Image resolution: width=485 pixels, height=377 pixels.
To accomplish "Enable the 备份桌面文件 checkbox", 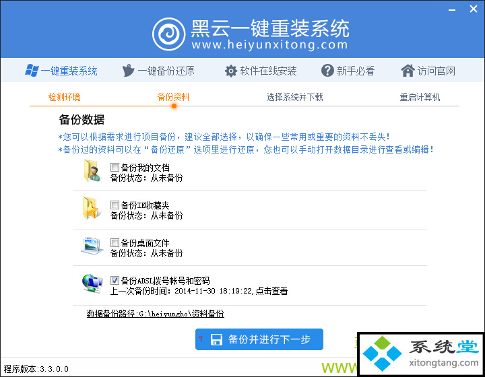I will (115, 242).
